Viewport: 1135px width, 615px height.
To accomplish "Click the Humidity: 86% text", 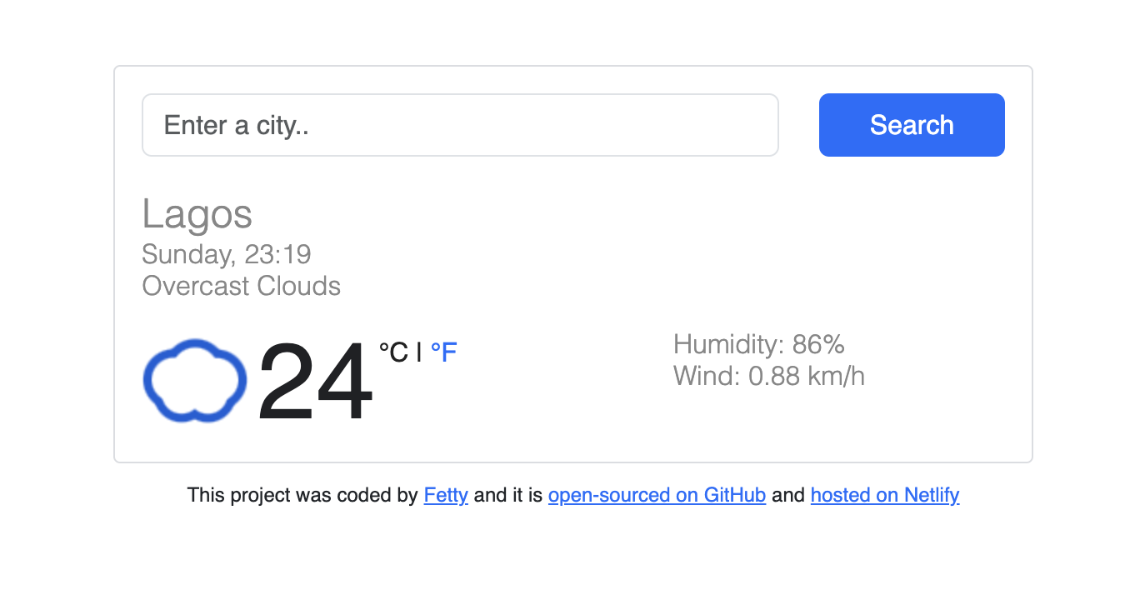I will click(758, 344).
